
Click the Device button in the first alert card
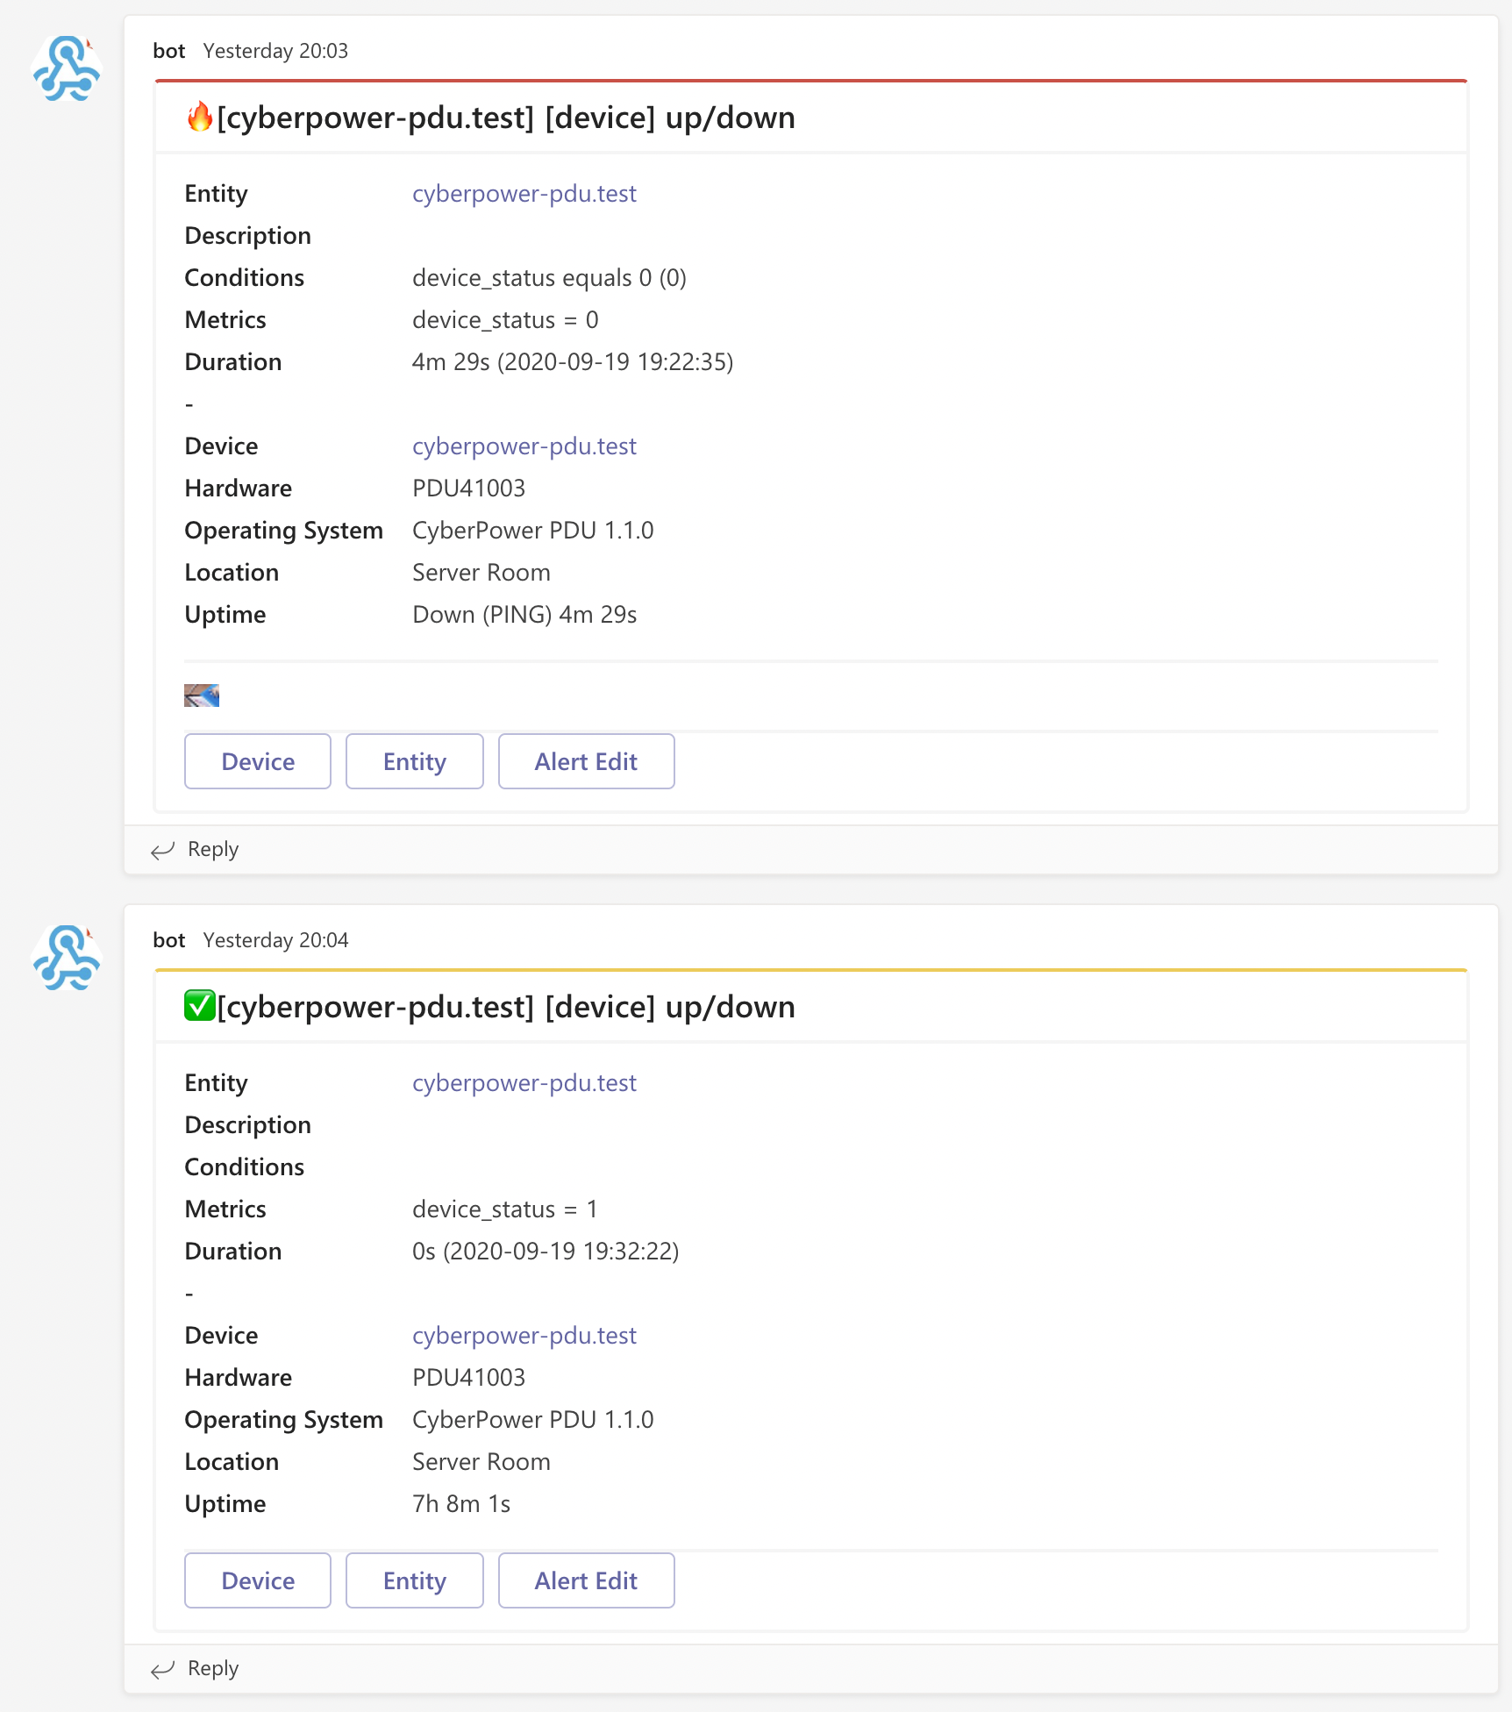pos(258,761)
